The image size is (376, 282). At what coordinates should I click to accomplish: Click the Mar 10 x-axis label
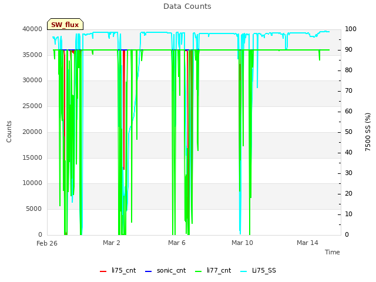pos(242,243)
